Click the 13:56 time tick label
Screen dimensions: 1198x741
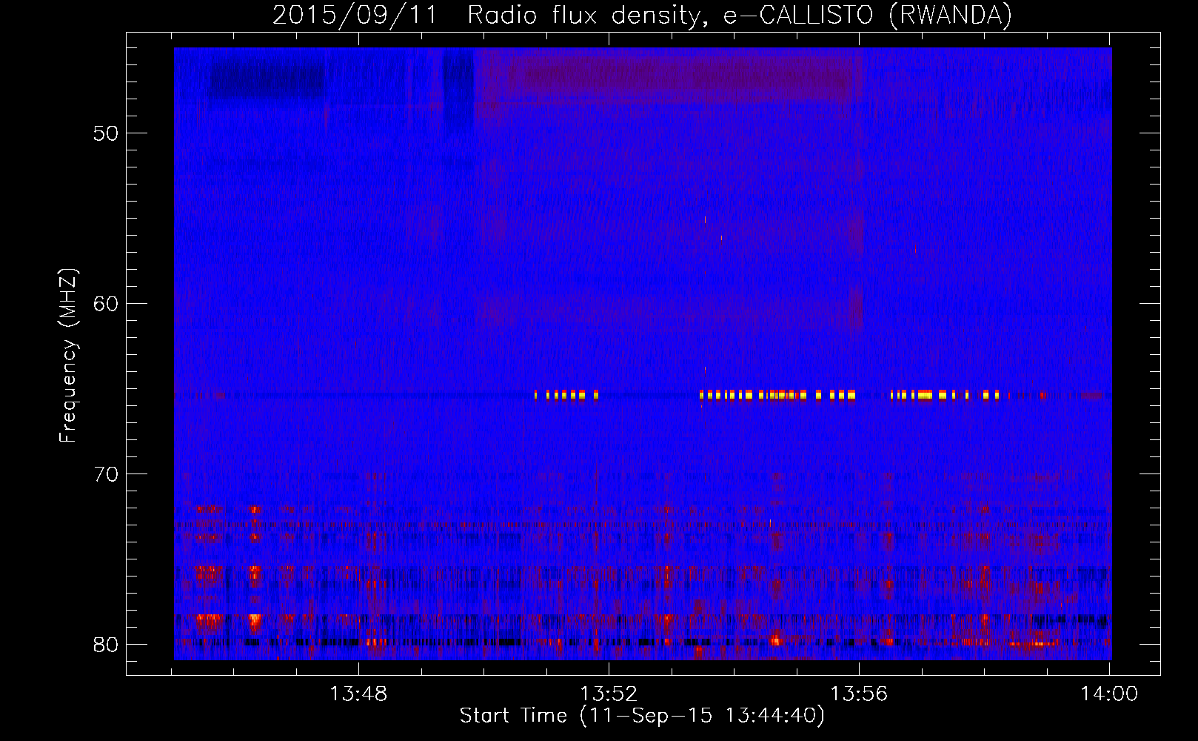point(859,694)
